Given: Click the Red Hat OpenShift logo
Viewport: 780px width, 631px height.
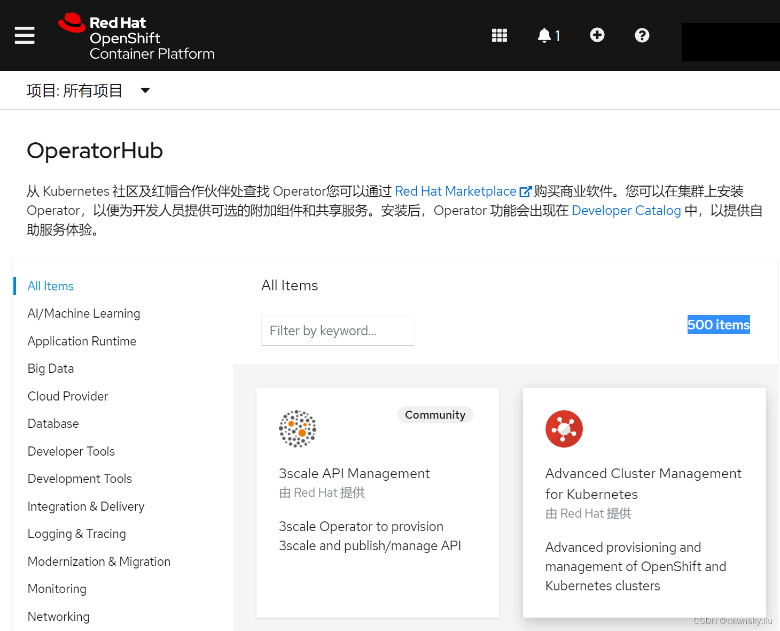Looking at the screenshot, I should point(137,36).
